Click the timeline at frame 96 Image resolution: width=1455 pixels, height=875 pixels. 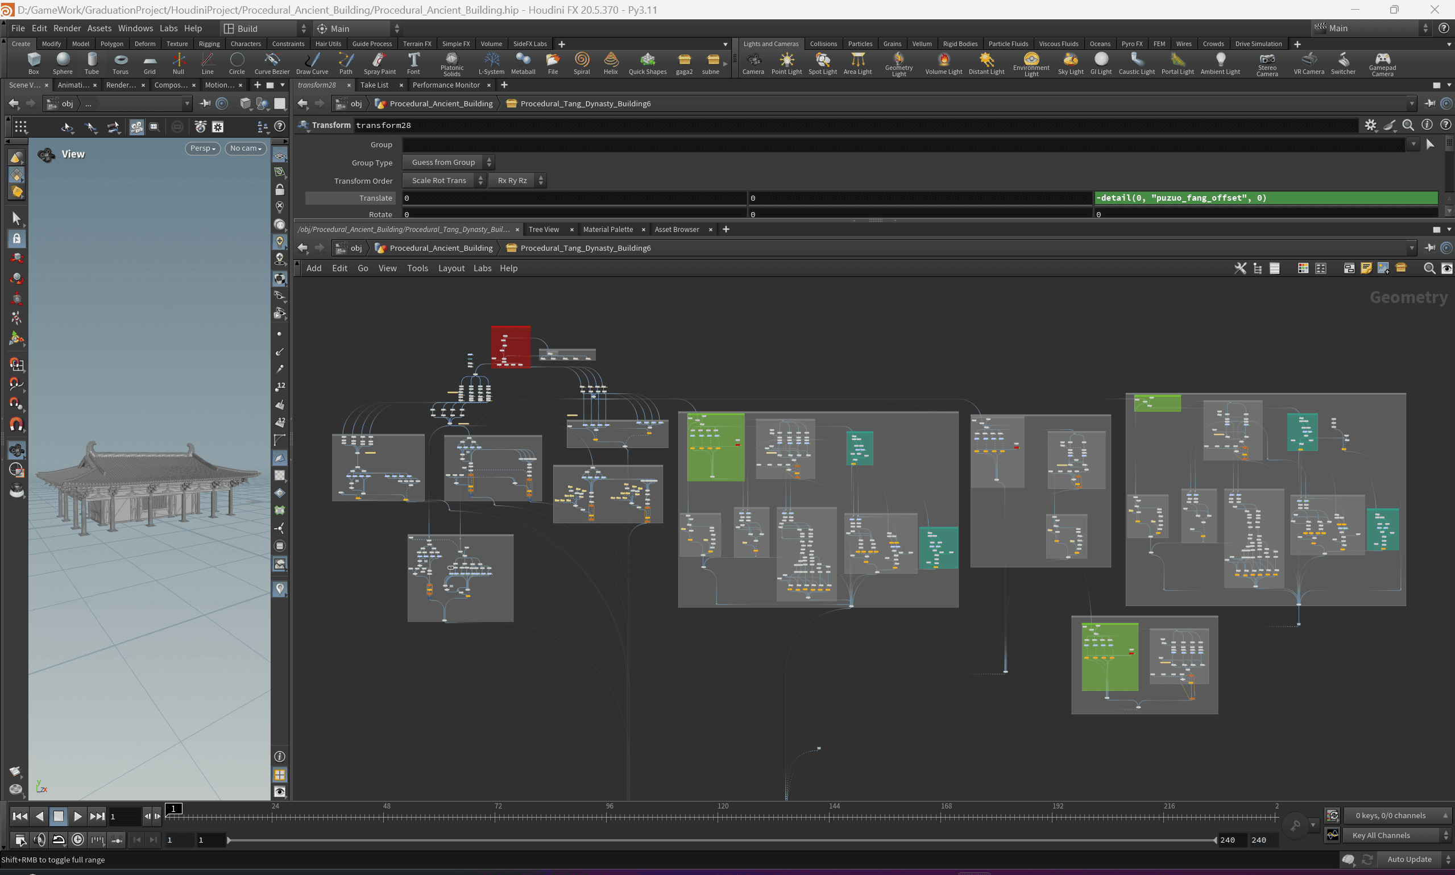click(607, 816)
